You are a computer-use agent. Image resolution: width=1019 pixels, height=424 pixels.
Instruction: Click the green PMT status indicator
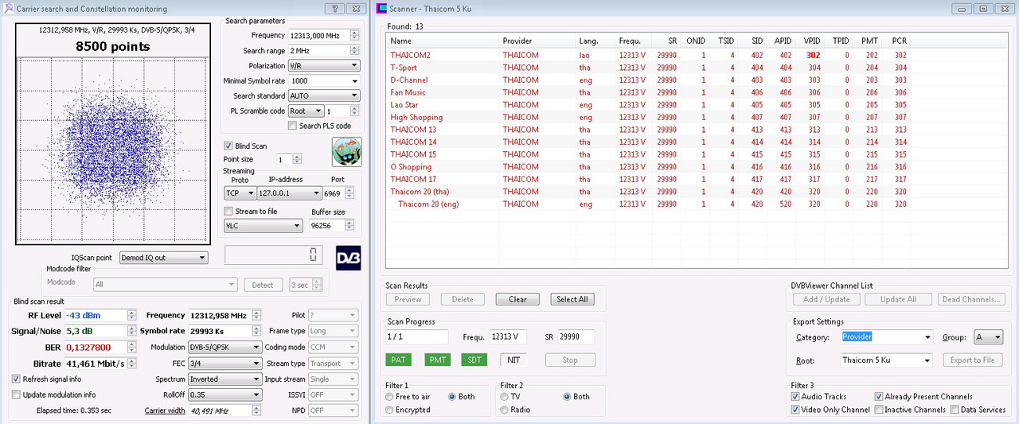(438, 360)
